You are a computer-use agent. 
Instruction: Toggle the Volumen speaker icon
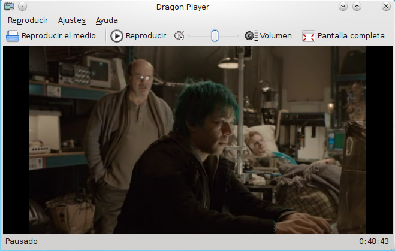pyautogui.click(x=251, y=36)
